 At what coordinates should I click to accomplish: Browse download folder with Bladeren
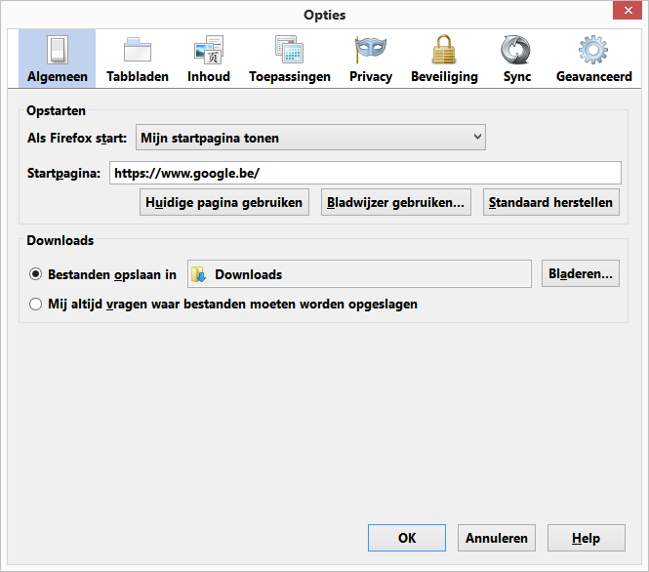click(x=581, y=273)
